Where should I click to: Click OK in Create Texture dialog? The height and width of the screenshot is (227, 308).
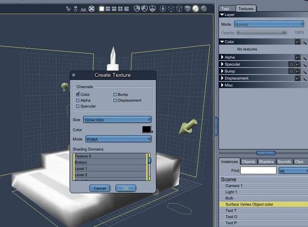(126, 188)
